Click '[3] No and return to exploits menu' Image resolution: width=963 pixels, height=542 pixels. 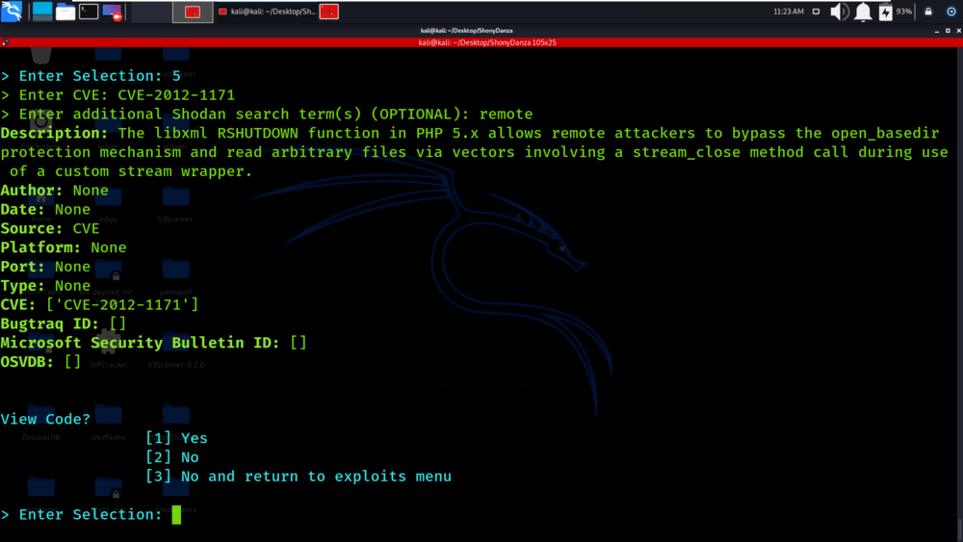coord(299,476)
